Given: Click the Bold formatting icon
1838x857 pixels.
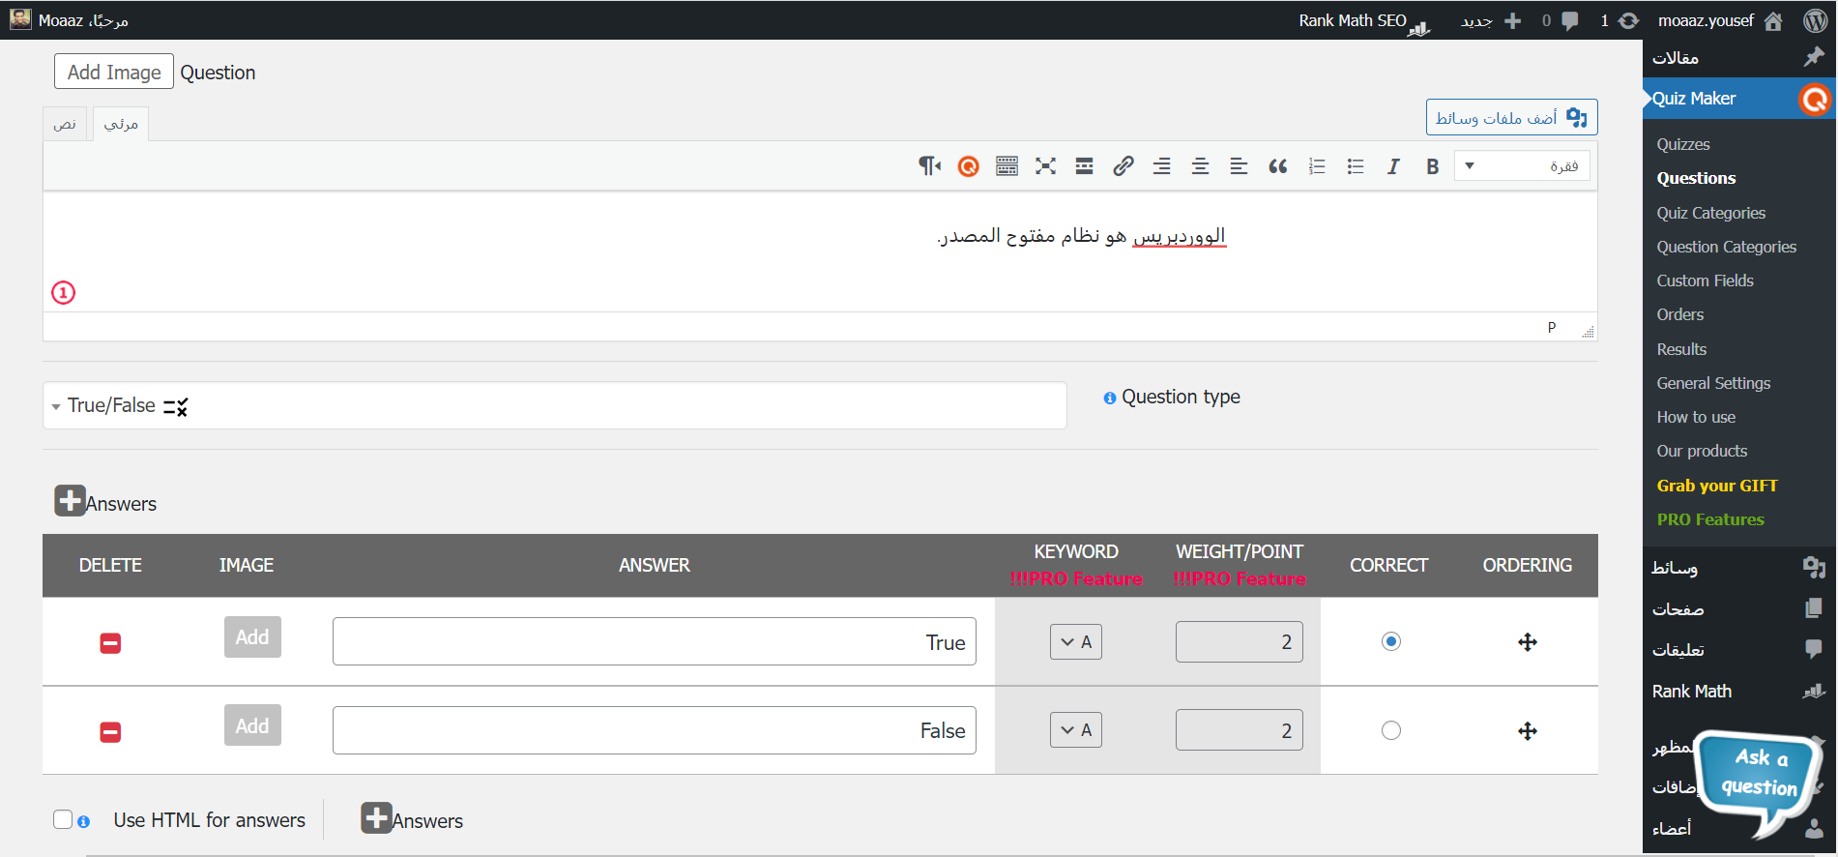Looking at the screenshot, I should tap(1432, 166).
